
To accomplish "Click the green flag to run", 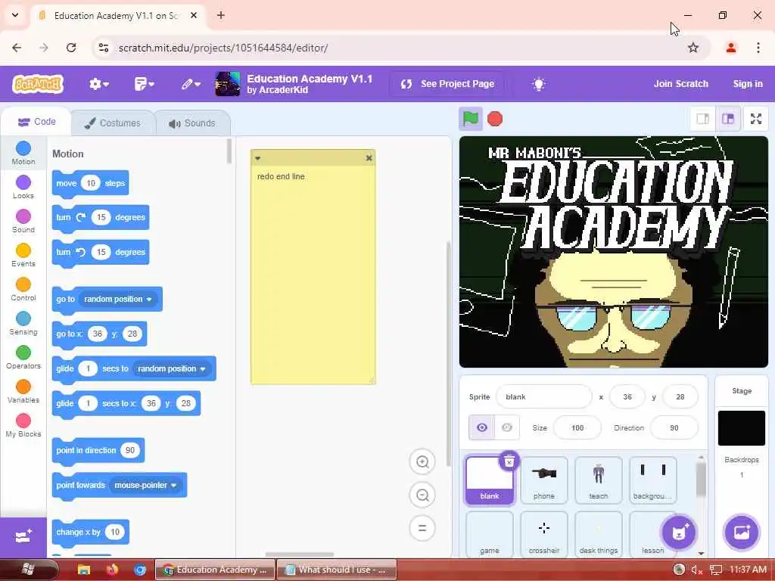I will point(470,119).
